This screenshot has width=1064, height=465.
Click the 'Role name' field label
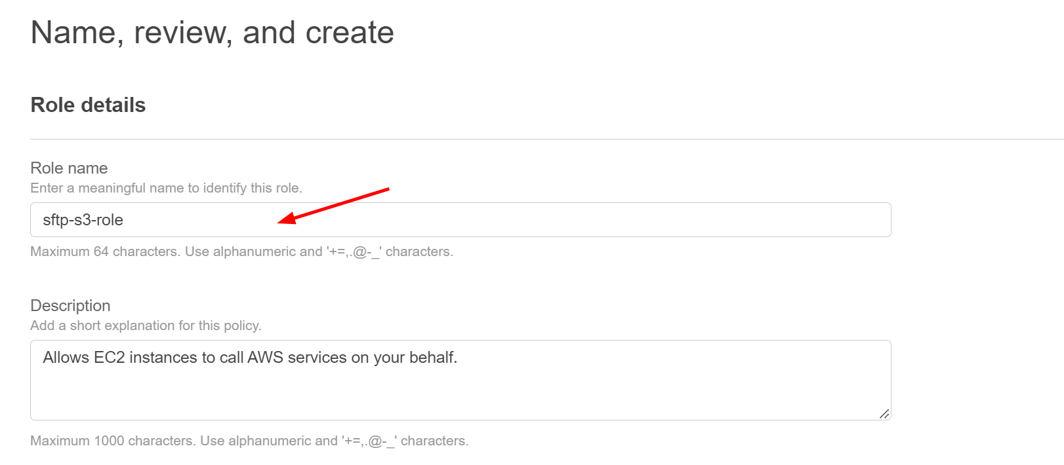69,168
